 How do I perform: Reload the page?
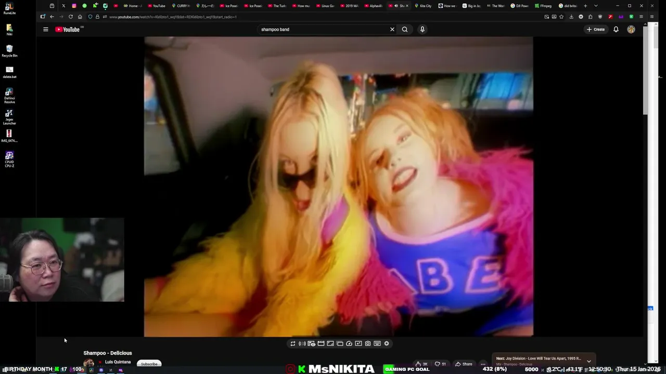tap(71, 17)
